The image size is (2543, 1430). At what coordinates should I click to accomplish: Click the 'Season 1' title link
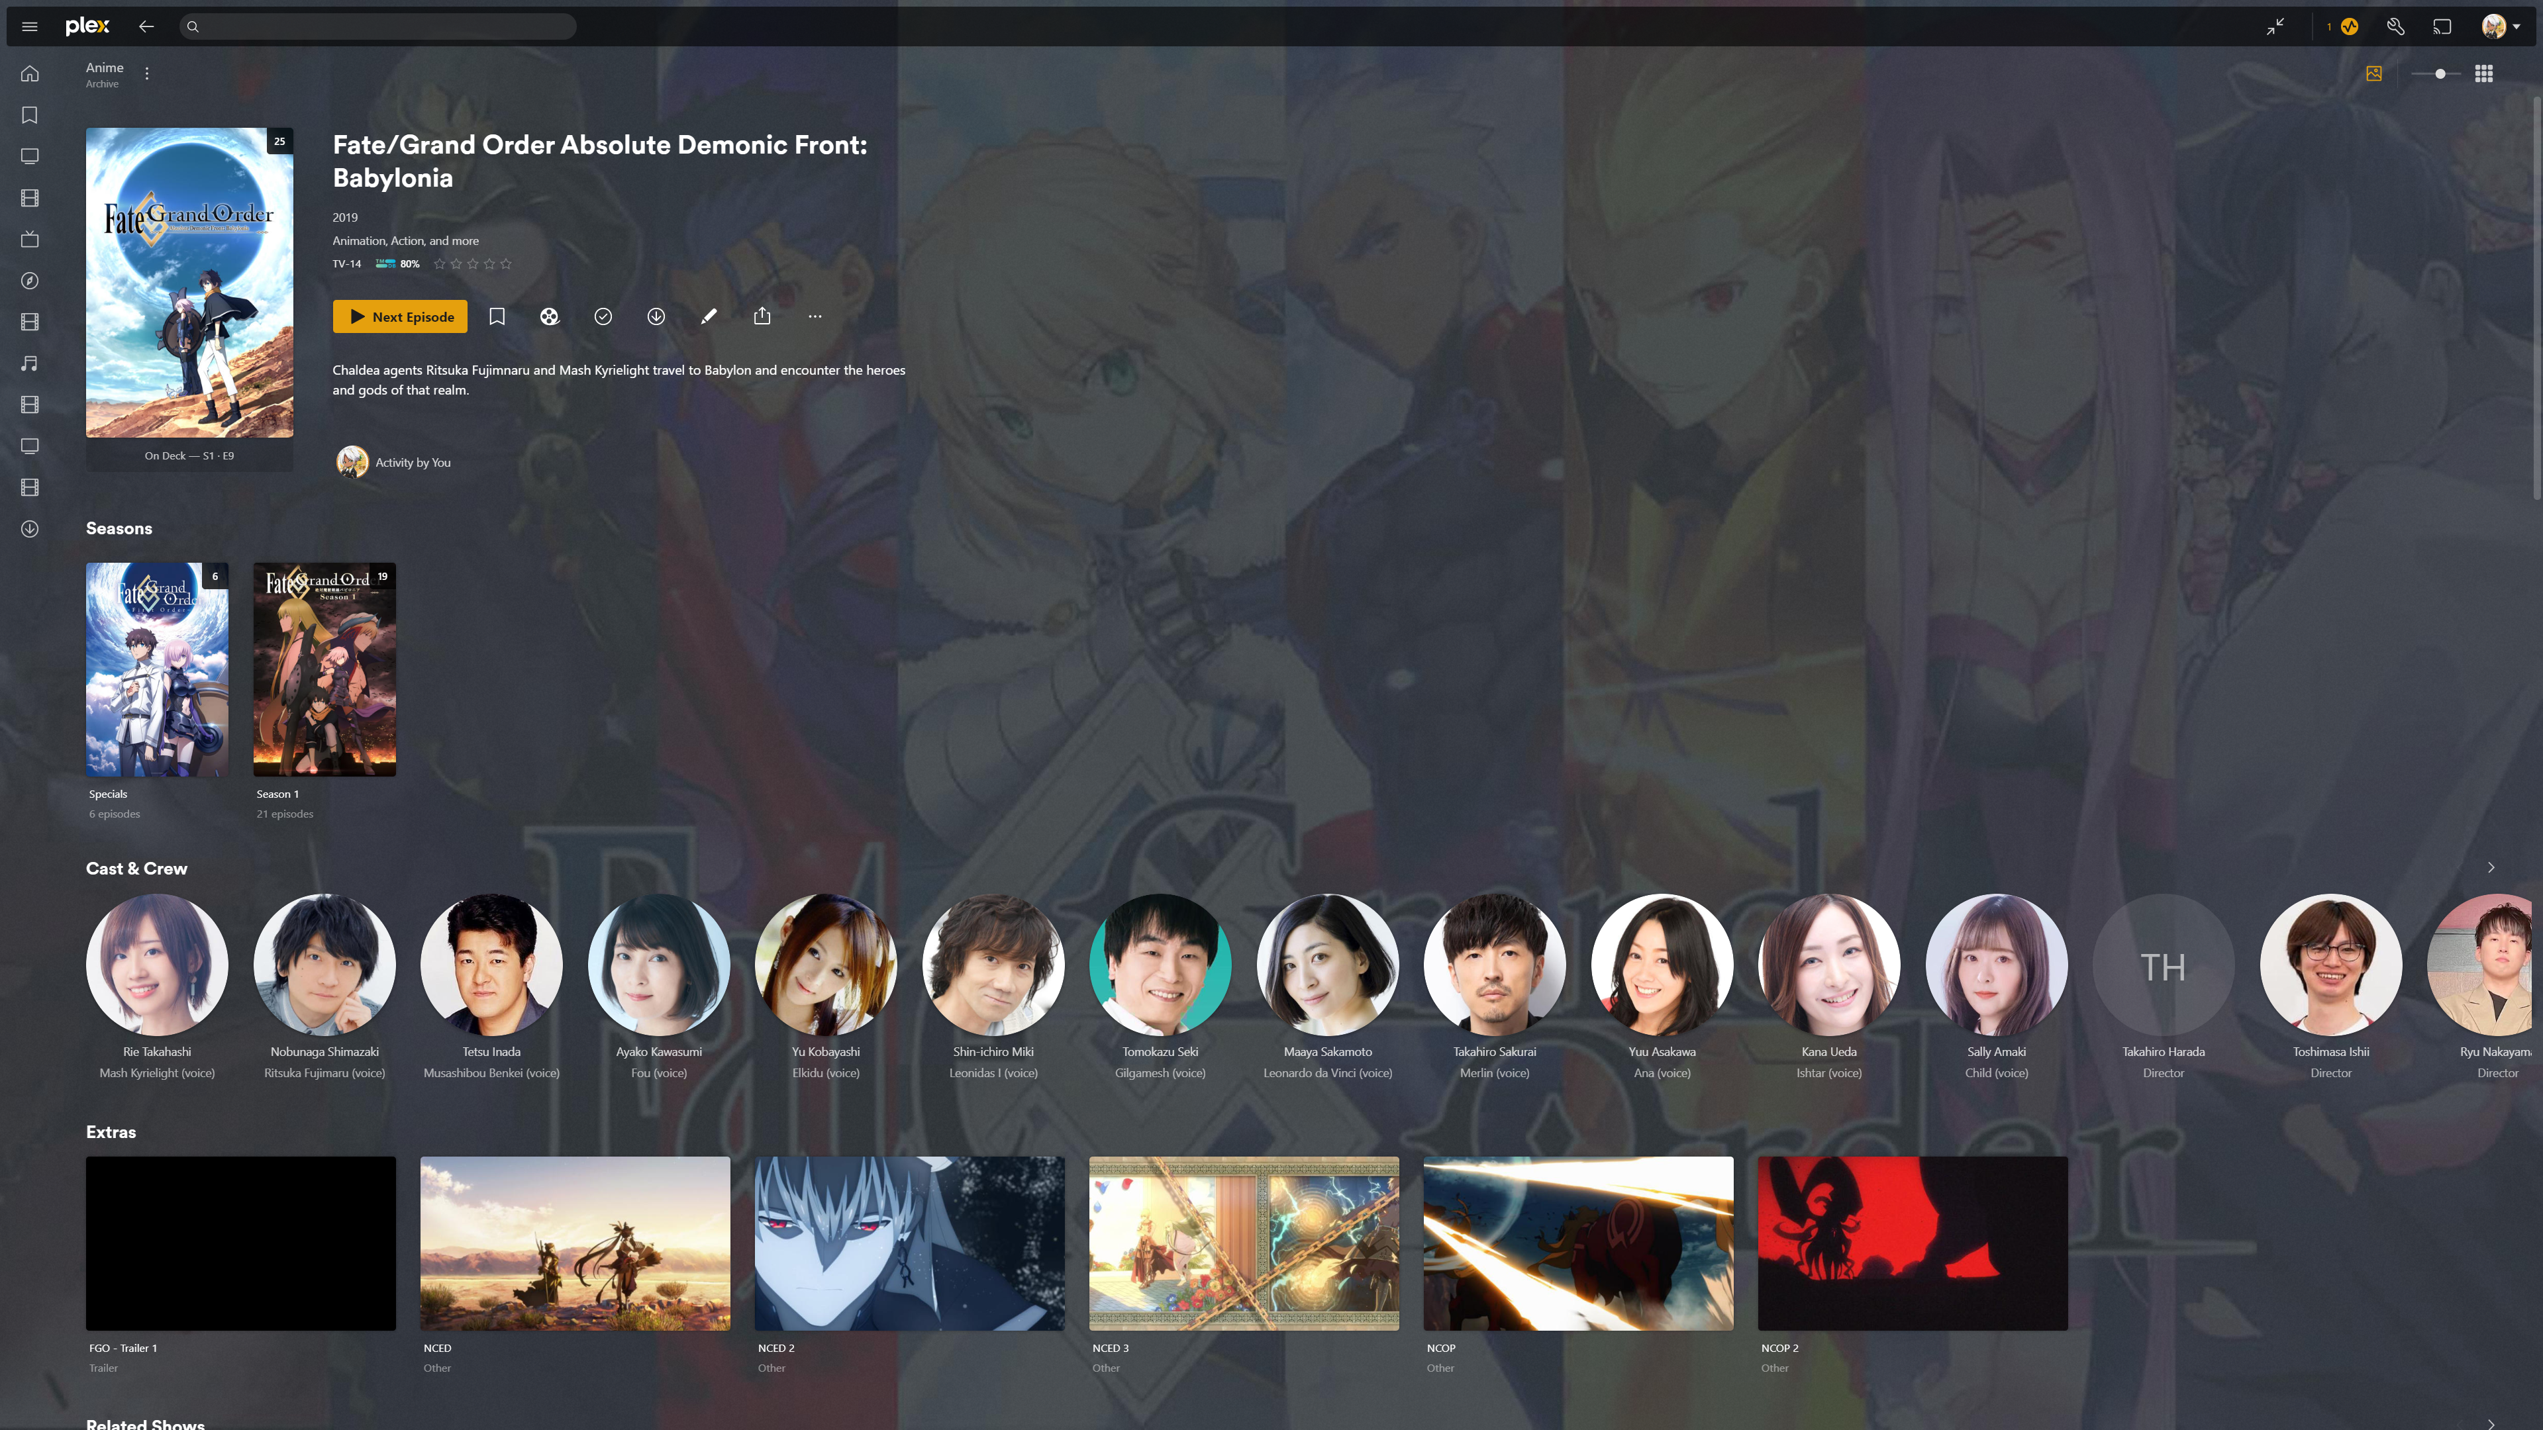click(277, 794)
